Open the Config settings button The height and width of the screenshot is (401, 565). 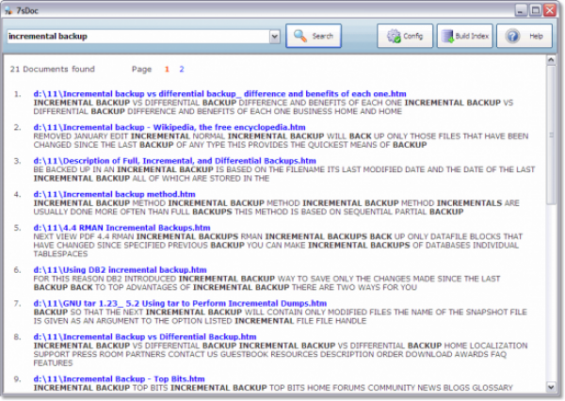pyautogui.click(x=405, y=36)
